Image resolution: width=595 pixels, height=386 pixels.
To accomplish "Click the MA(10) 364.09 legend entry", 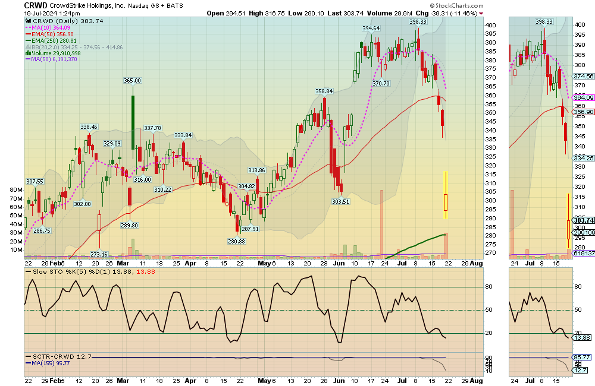I will click(x=48, y=28).
